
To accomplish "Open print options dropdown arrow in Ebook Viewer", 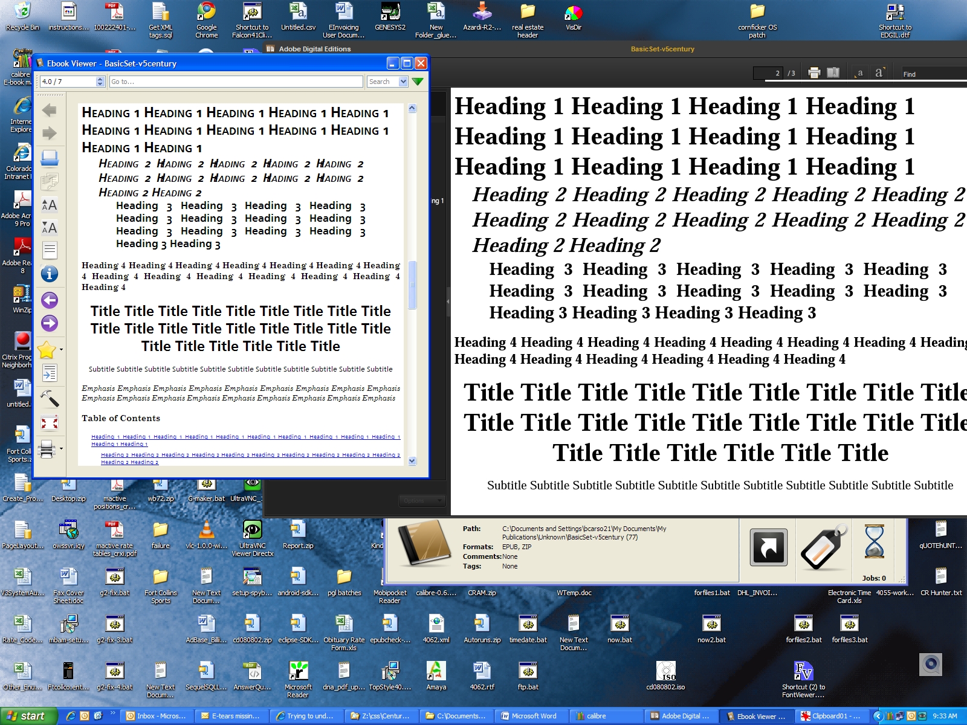I will pyautogui.click(x=61, y=449).
